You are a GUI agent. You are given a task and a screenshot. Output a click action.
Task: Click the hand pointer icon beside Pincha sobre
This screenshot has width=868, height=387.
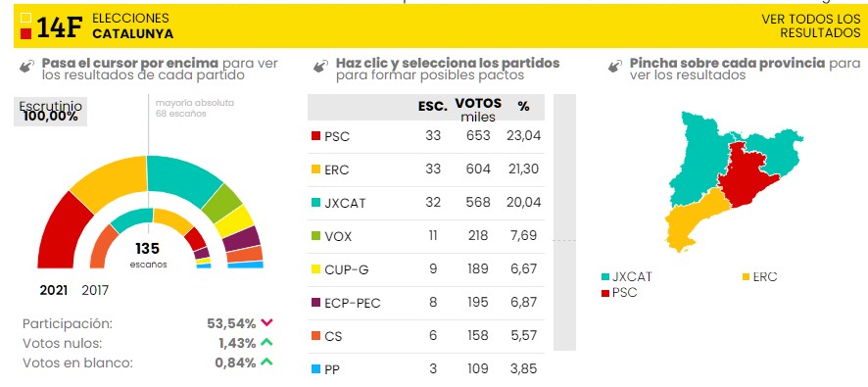pyautogui.click(x=615, y=67)
